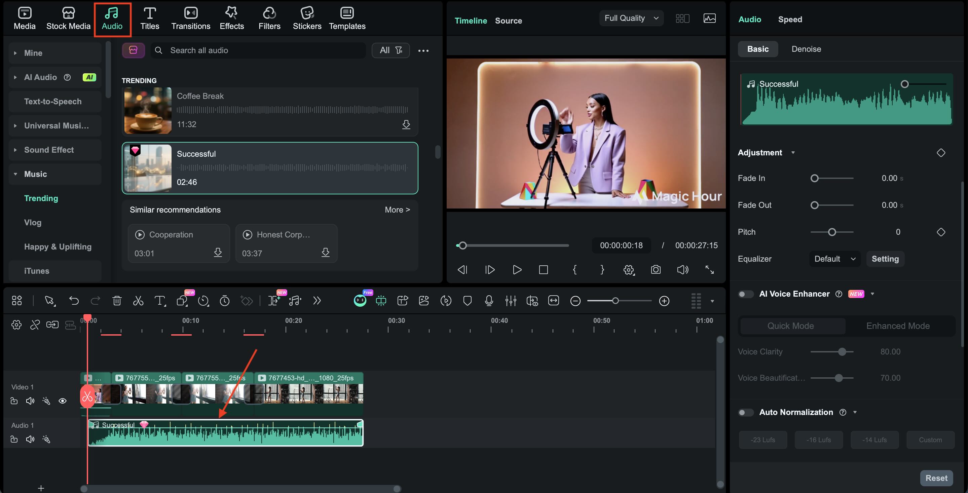
Task: Add a title using the text tool
Action: pos(160,301)
